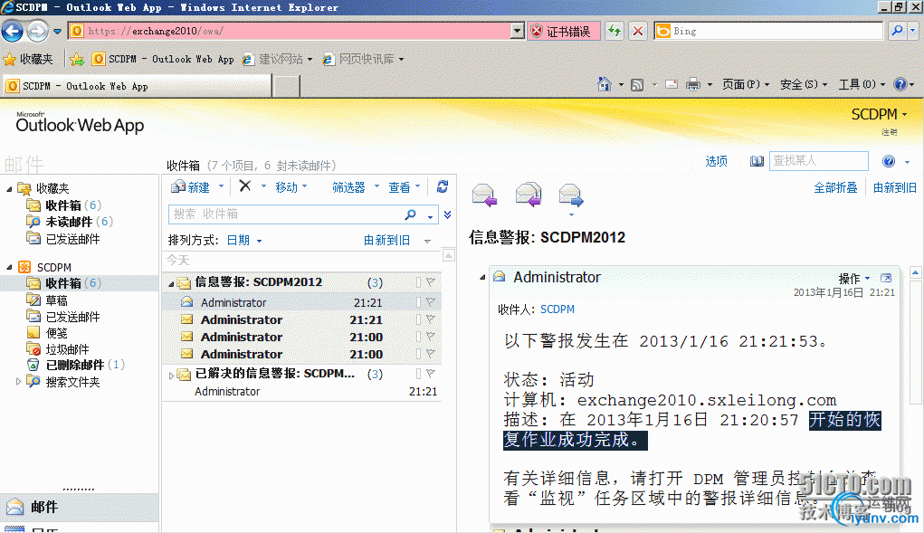Open the 已删除邮件 folder
This screenshot has width=924, height=533.
pos(75,366)
